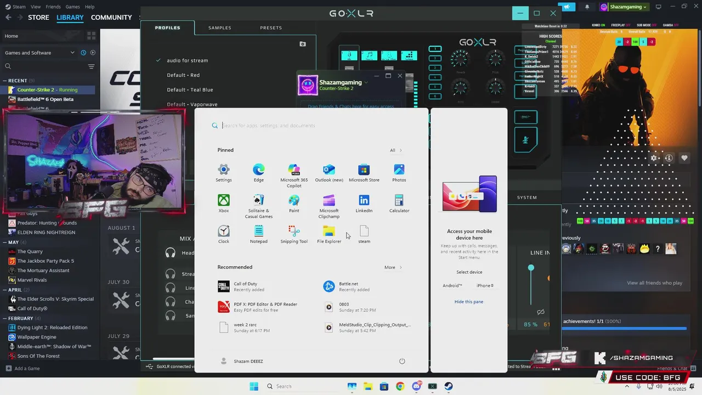Click Steam icon in the taskbar
This screenshot has height=395, width=702.
point(449,386)
